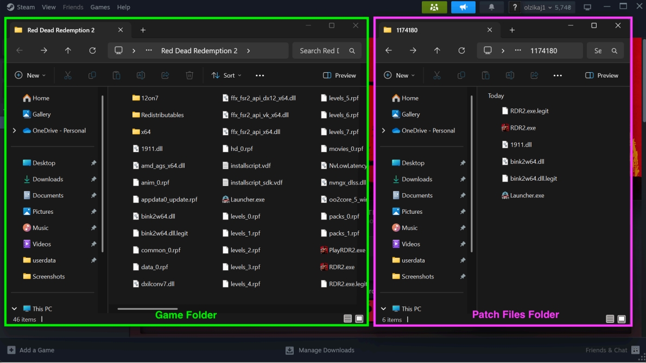
Task: Select the 12on7 folder
Action: (x=145, y=98)
